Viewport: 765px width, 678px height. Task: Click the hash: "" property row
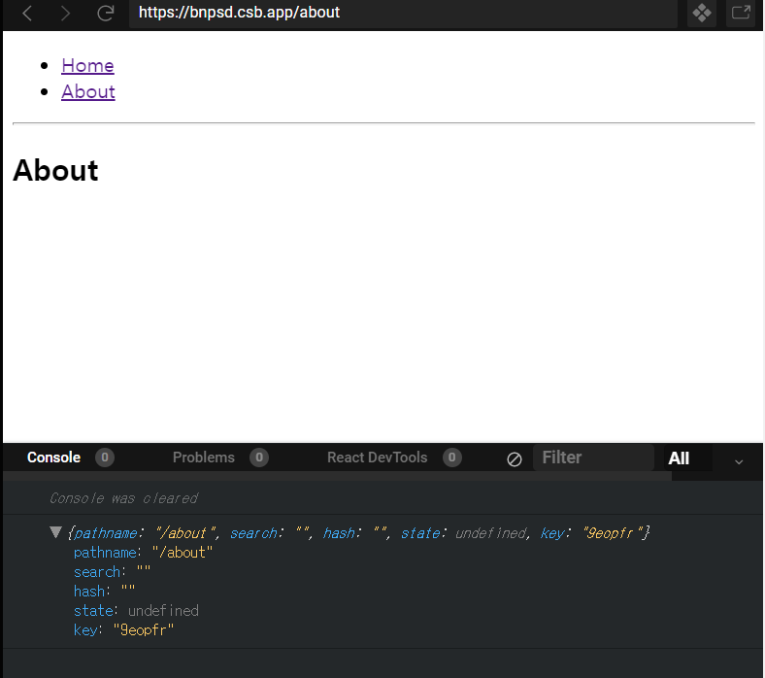click(105, 592)
